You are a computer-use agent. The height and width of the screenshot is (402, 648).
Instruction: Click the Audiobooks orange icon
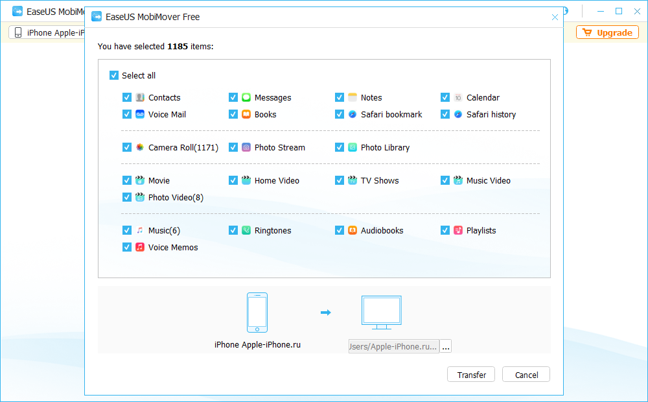353,230
